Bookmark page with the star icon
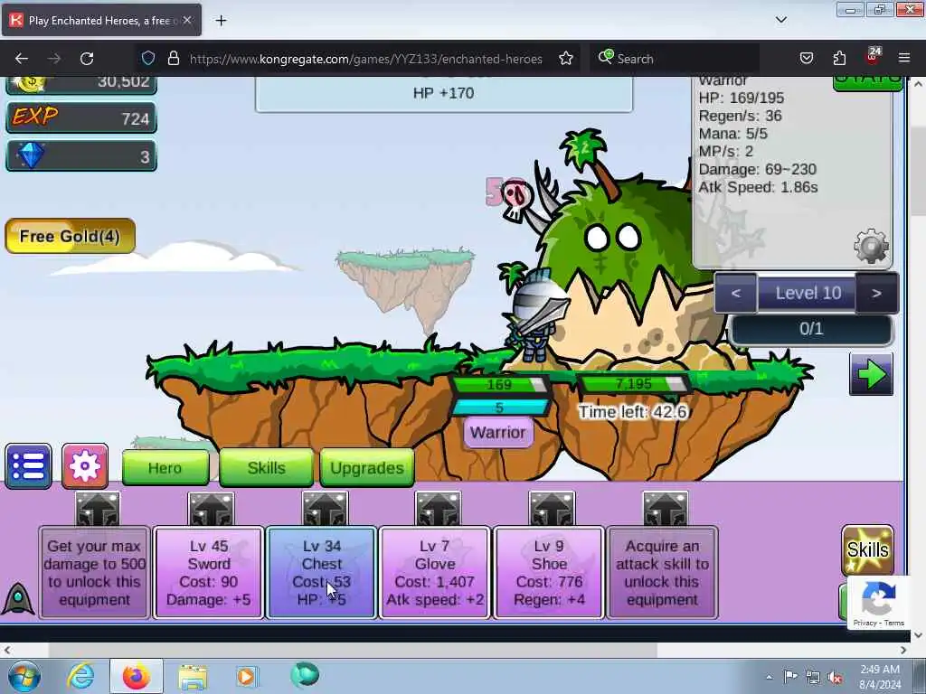The height and width of the screenshot is (694, 926). pos(566,59)
